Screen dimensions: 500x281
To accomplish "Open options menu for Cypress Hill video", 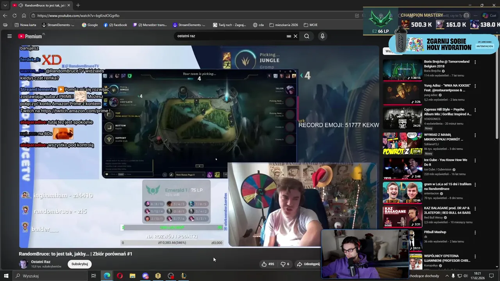I will pos(475,110).
